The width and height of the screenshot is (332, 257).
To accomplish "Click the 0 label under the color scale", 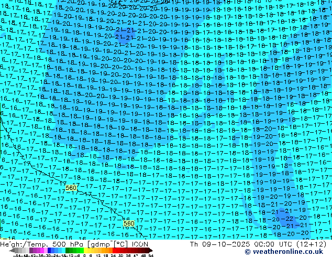I will (x=84, y=255).
